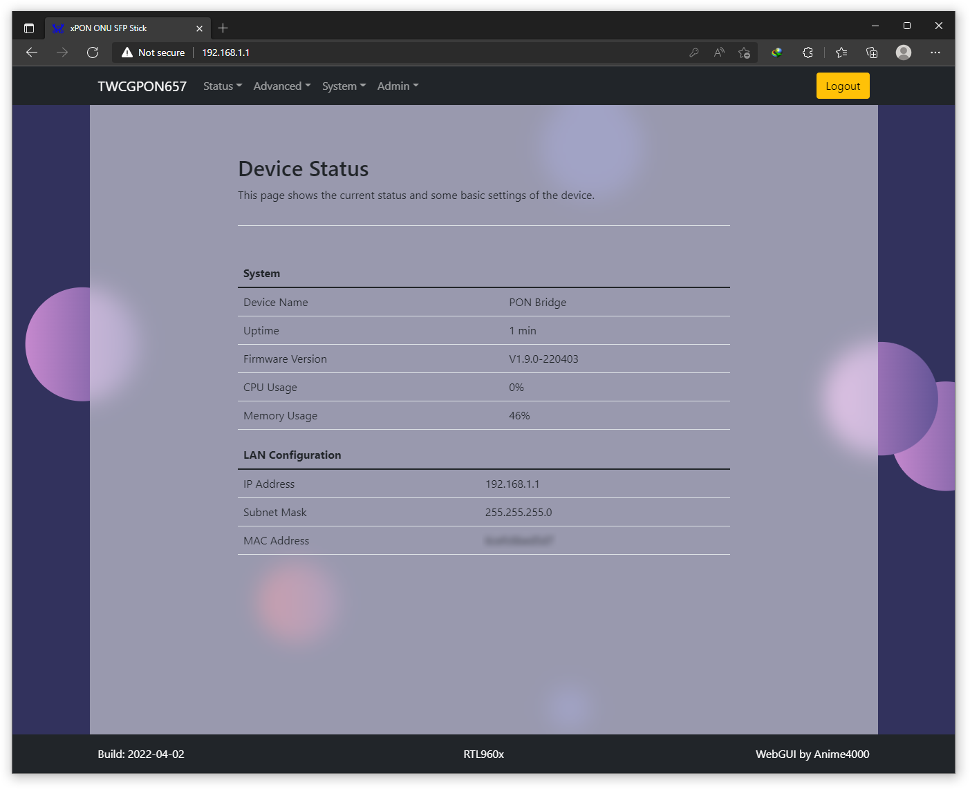Click the CPU Usage 0% value
Viewport: 970px width, 789px height.
pyautogui.click(x=516, y=388)
